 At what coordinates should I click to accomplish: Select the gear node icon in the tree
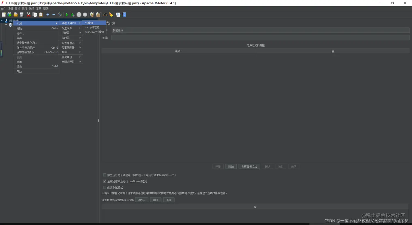click(x=11, y=25)
